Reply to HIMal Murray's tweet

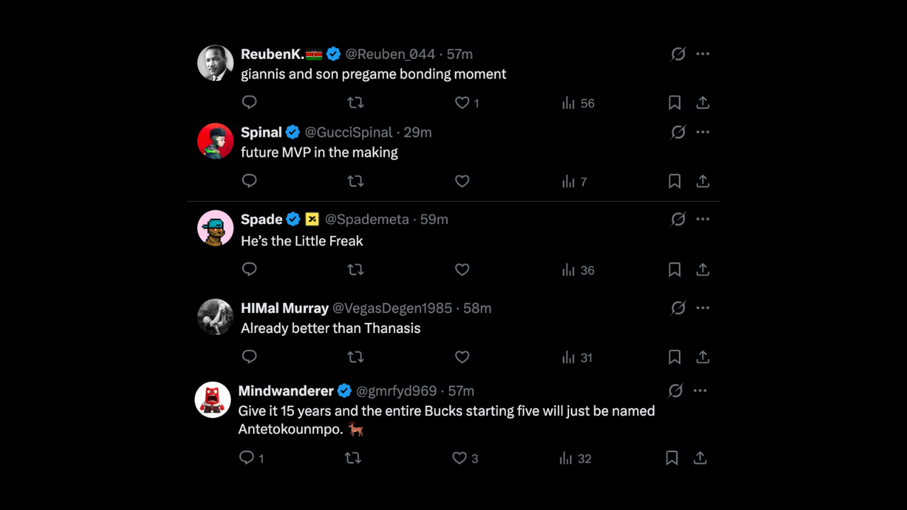coord(249,358)
